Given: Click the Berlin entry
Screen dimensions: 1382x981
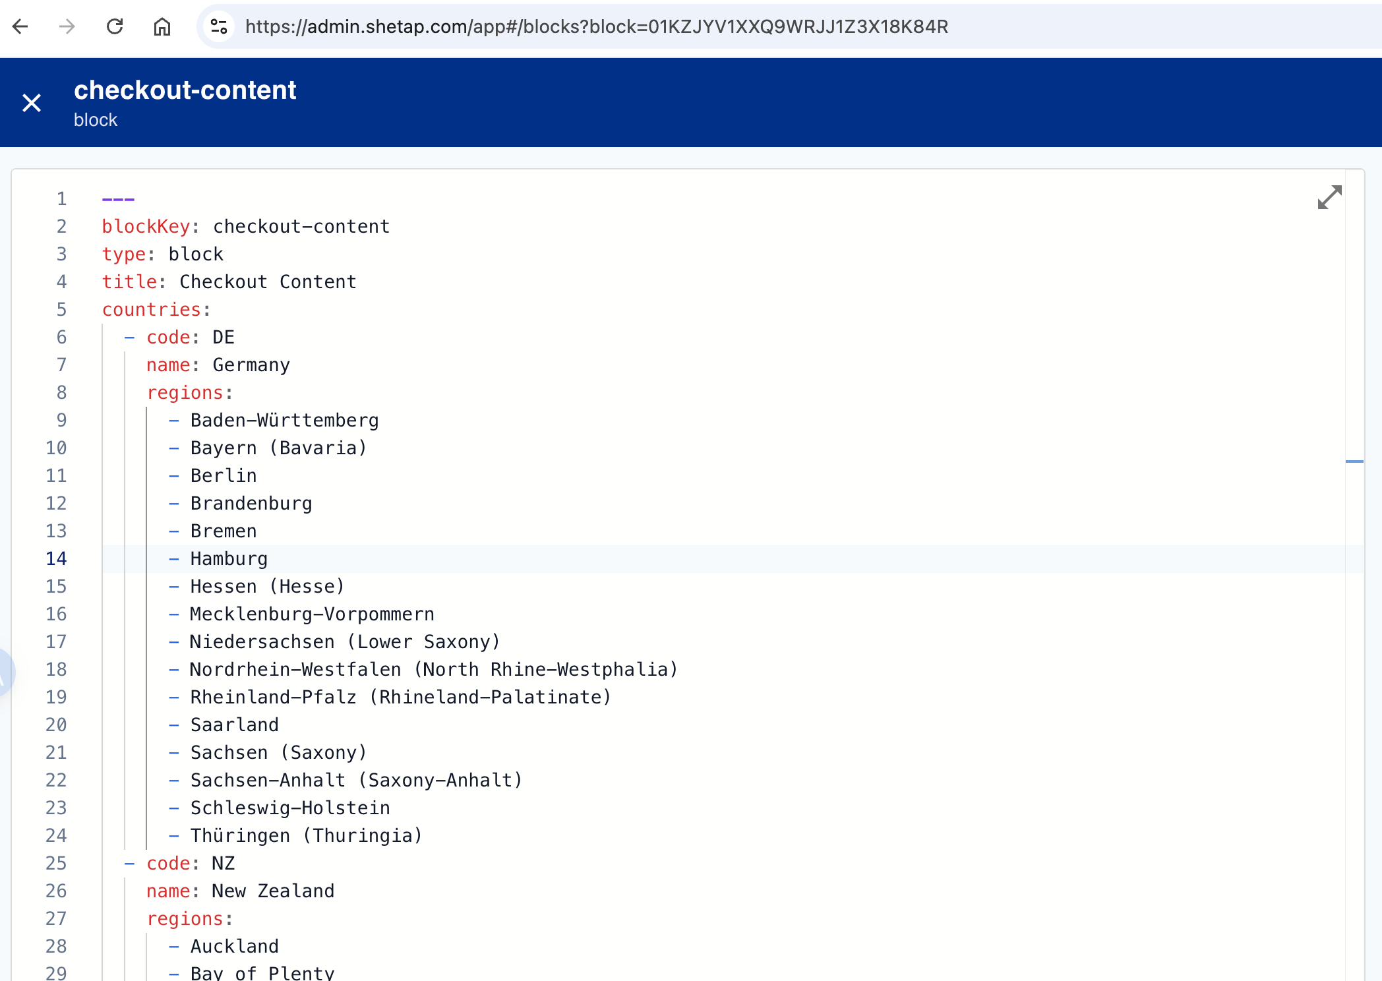Looking at the screenshot, I should [x=224, y=475].
